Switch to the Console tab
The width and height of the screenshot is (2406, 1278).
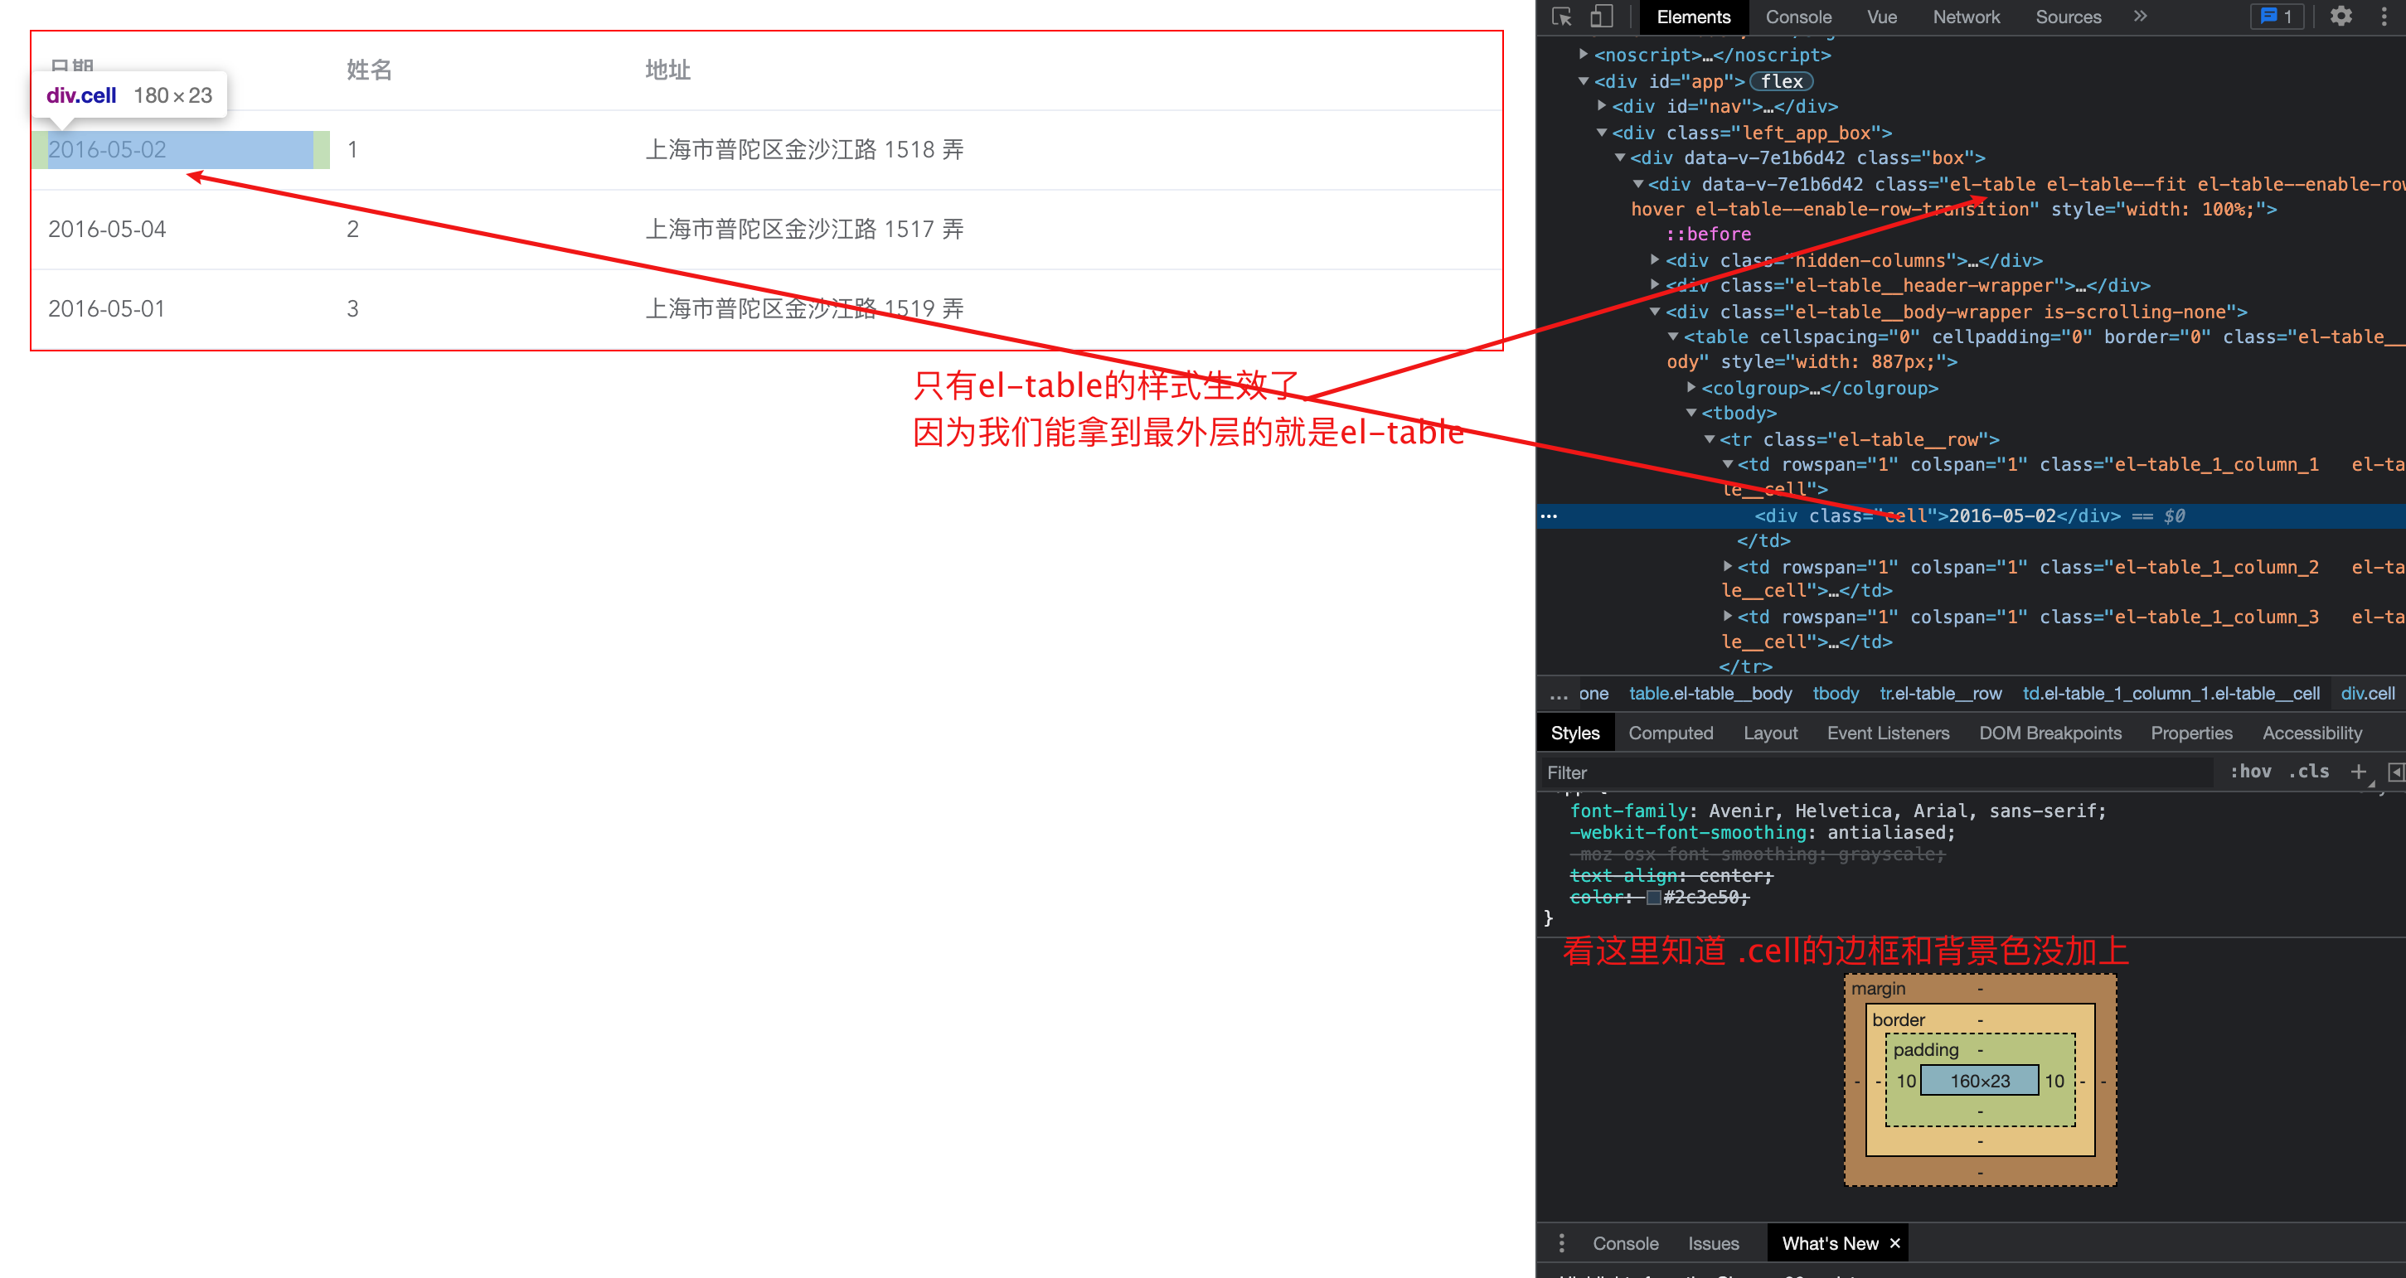coord(1798,17)
